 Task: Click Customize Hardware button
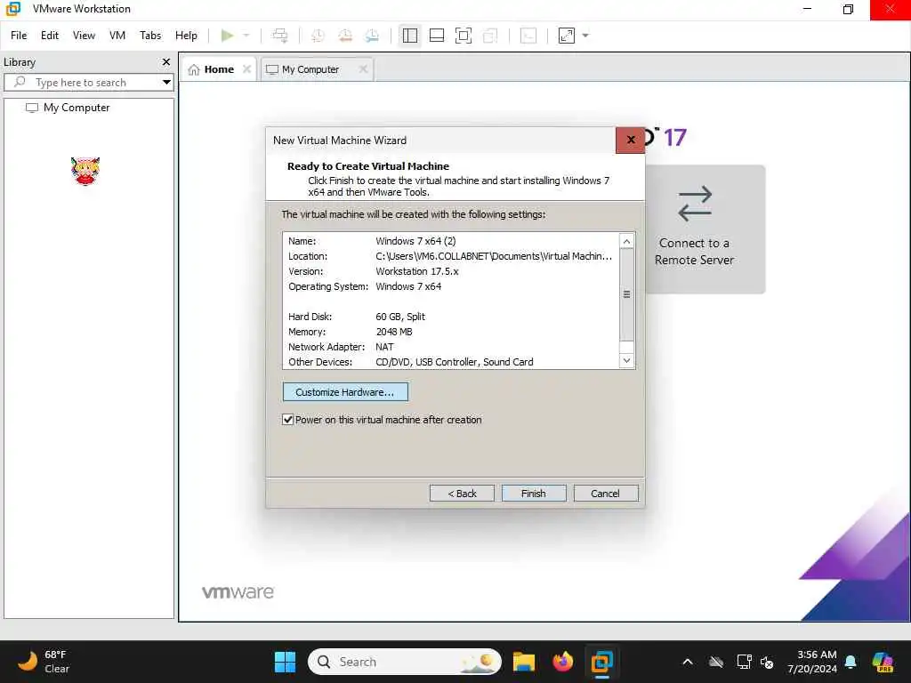(x=345, y=392)
